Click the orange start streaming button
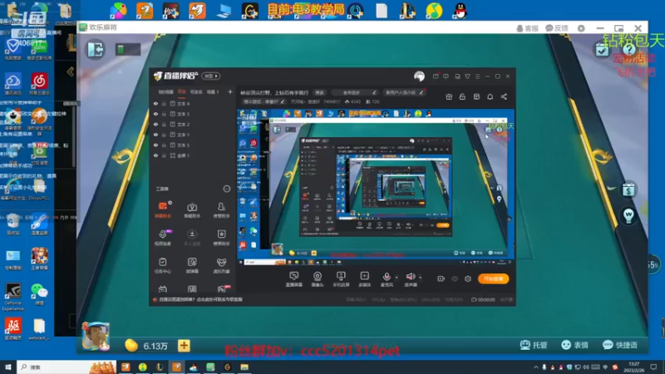The height and width of the screenshot is (374, 665). coord(493,278)
